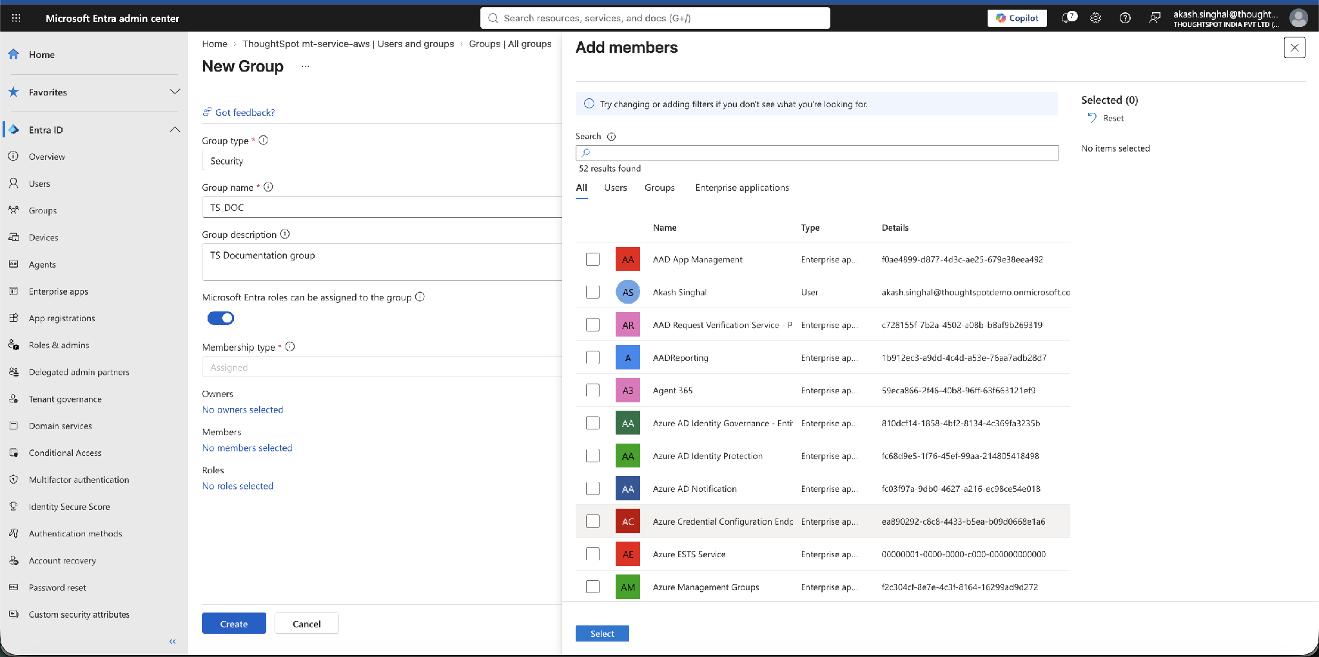Screen dimensions: 1319x657
Task: Collapse the sidebar with the double chevron
Action: point(172,642)
